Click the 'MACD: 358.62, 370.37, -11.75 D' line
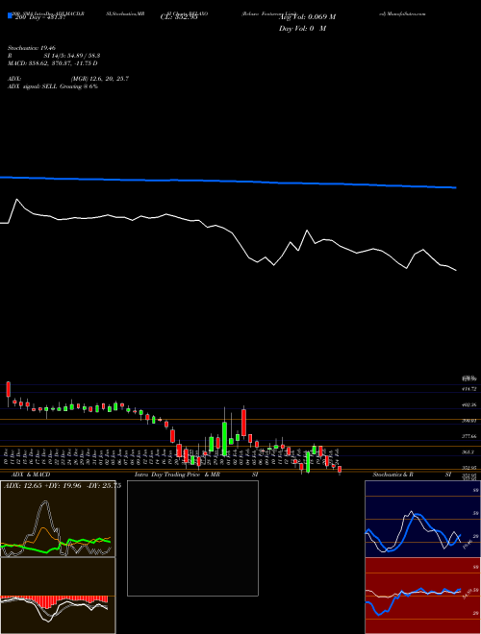The width and height of the screenshot is (481, 634). [x=53, y=63]
